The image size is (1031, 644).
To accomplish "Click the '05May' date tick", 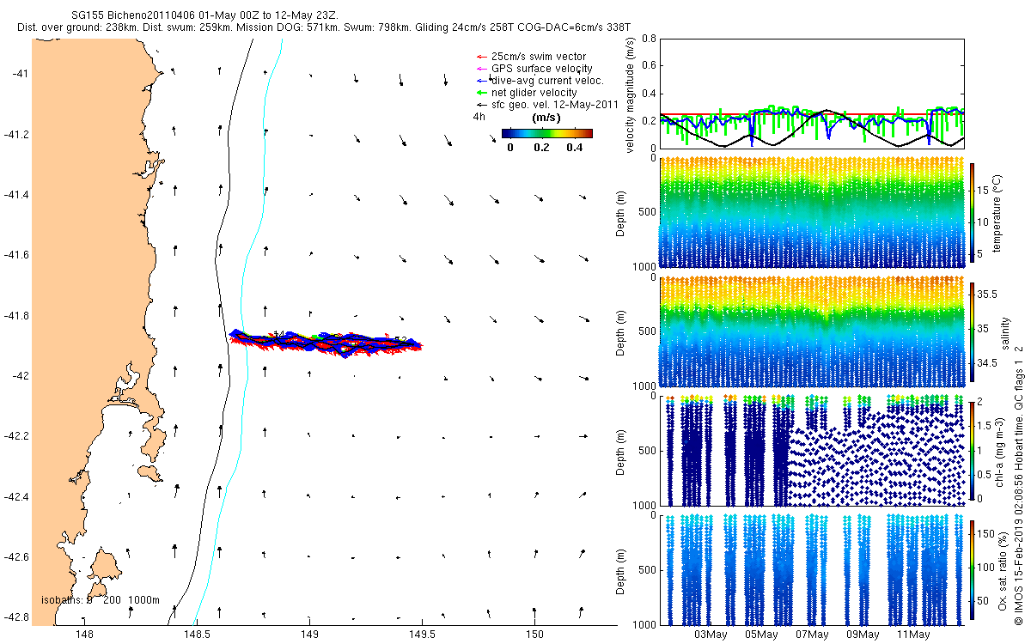I will (x=761, y=635).
